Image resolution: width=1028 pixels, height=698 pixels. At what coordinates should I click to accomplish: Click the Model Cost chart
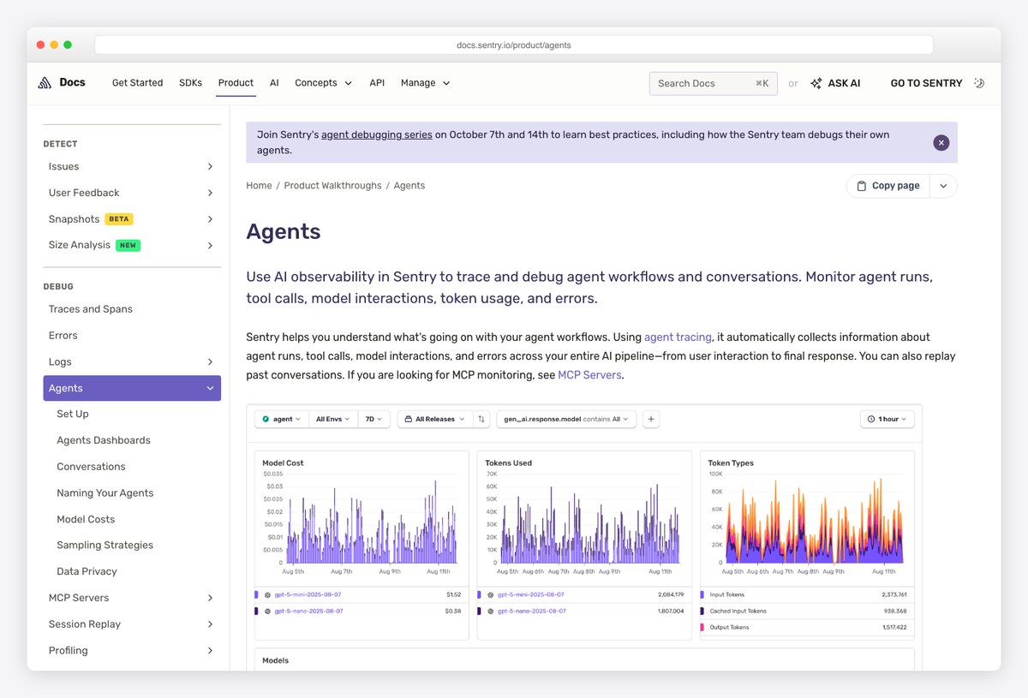pyautogui.click(x=362, y=518)
